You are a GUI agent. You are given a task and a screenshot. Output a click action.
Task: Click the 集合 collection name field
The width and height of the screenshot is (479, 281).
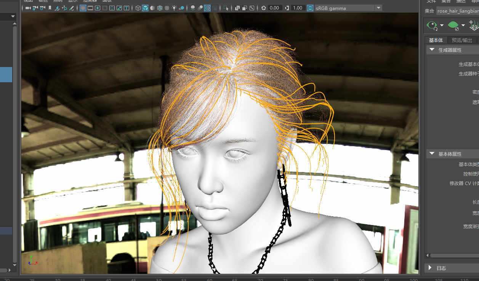pyautogui.click(x=457, y=11)
